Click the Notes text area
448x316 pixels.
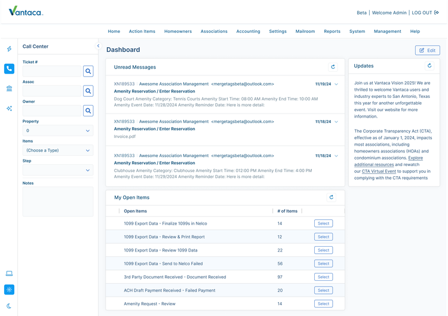click(58, 201)
